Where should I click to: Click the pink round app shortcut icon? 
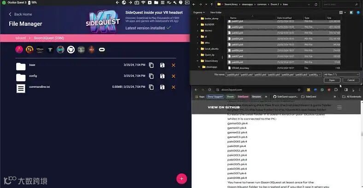tap(19, 50)
